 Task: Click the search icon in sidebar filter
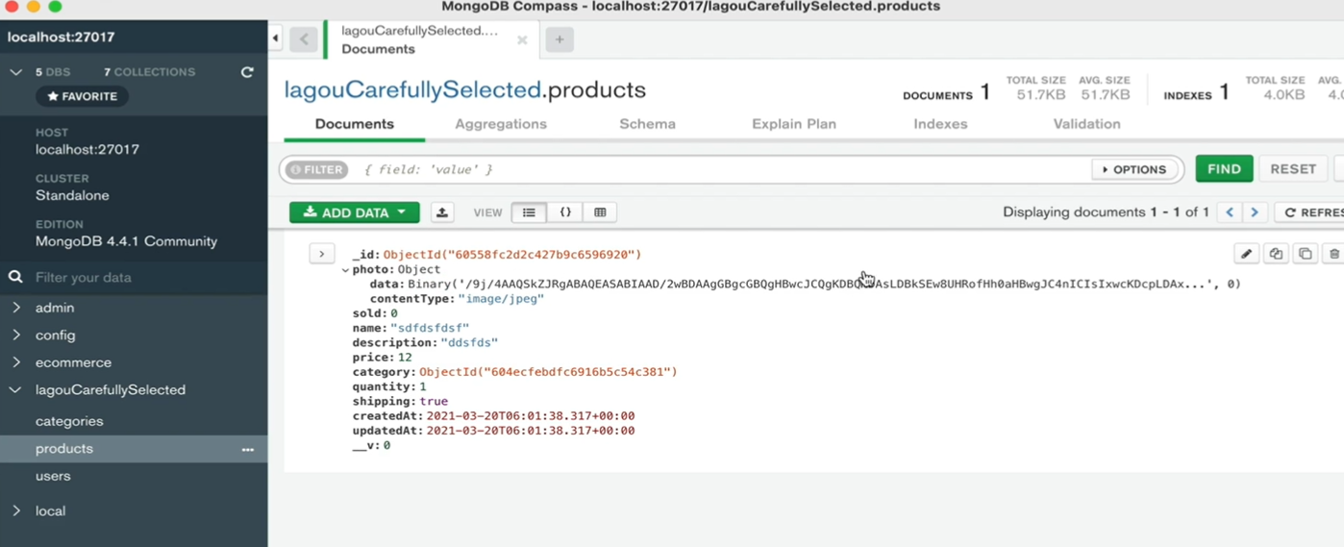15,277
